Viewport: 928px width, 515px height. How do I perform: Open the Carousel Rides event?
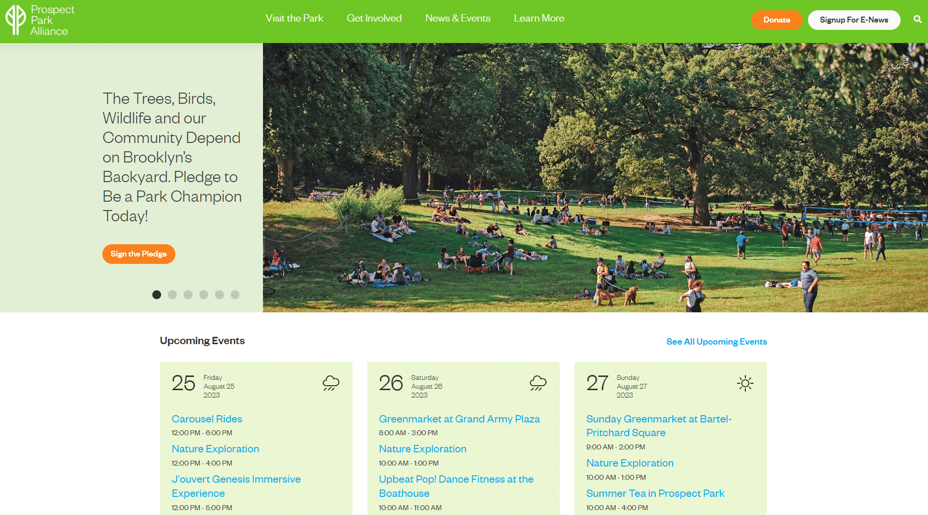pos(207,419)
